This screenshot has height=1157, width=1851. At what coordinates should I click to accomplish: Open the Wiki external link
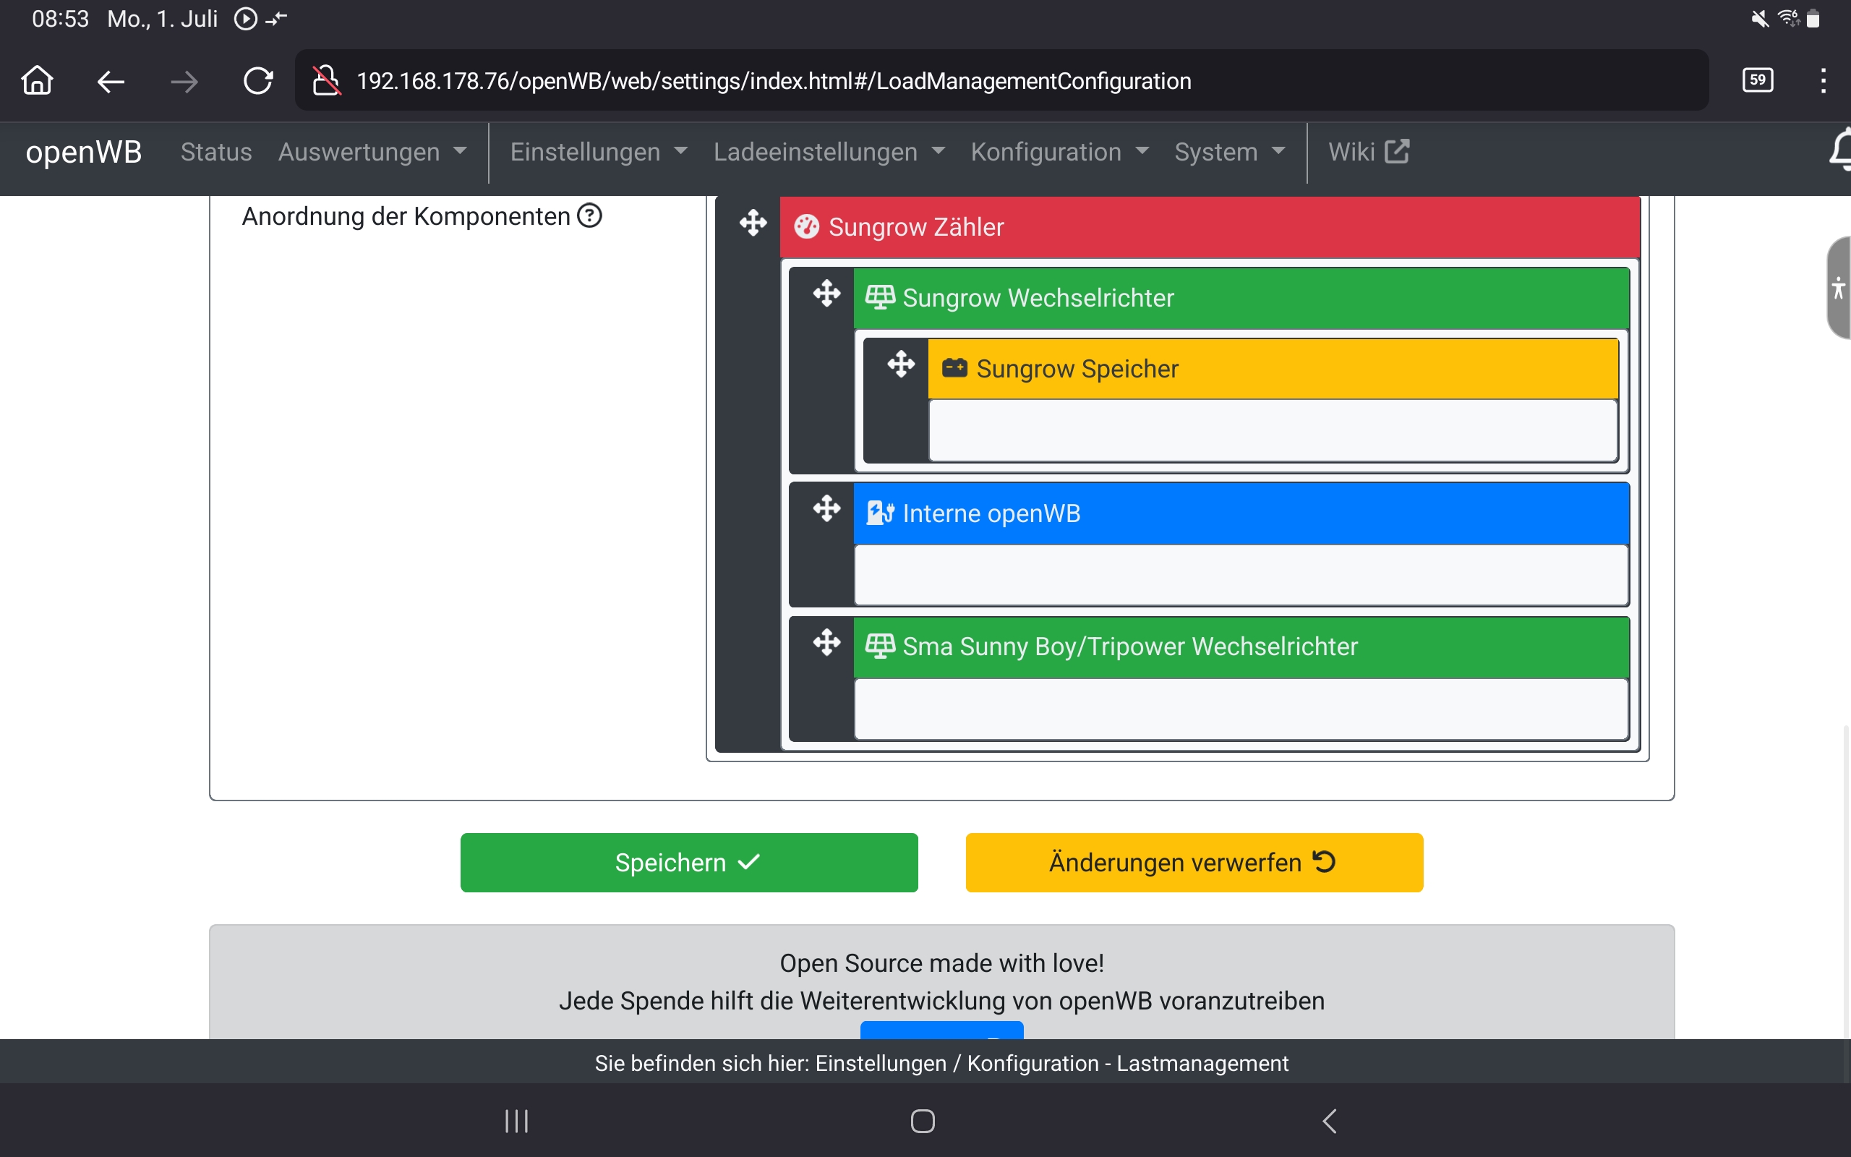pos(1368,152)
